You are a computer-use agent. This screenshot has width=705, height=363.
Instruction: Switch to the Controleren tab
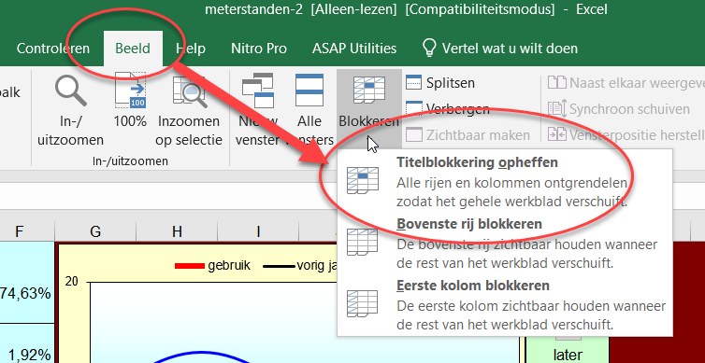point(53,48)
